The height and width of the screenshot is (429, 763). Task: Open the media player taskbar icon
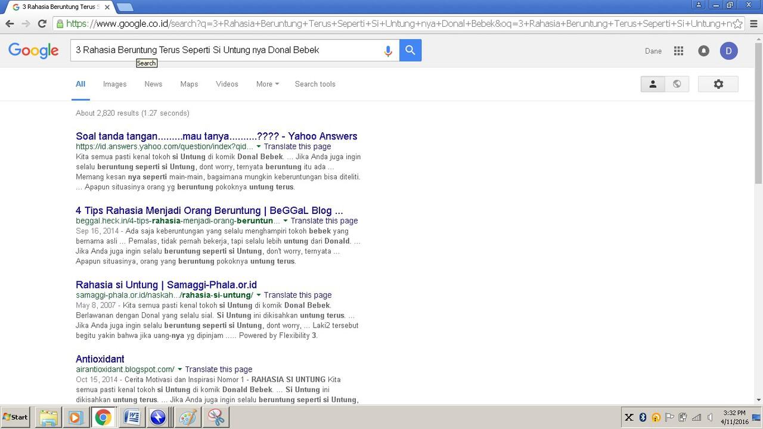tap(75, 418)
